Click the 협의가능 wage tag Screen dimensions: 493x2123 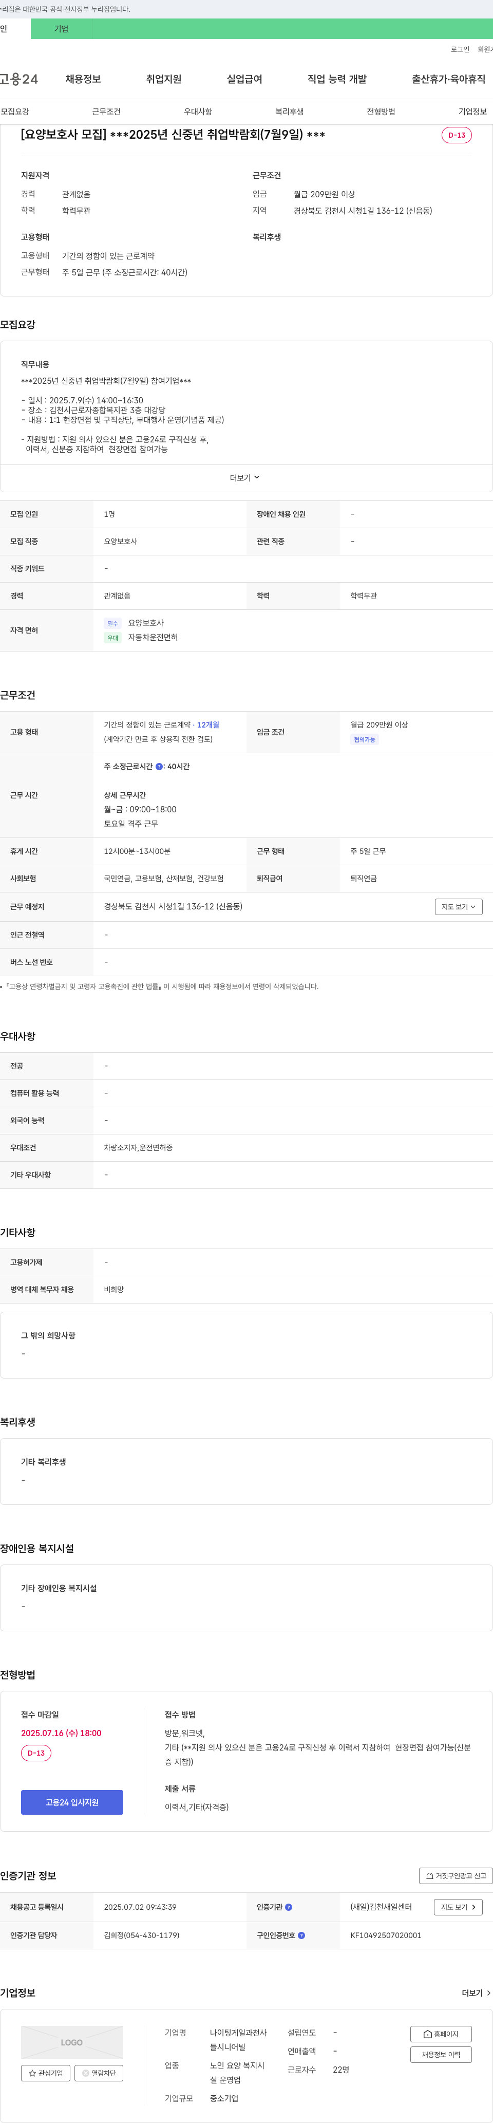[365, 740]
